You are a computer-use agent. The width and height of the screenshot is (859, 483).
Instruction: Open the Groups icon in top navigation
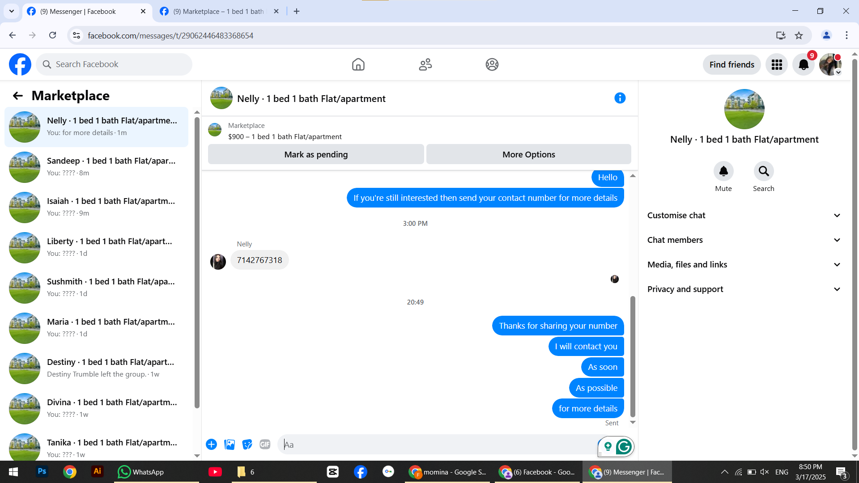click(492, 64)
